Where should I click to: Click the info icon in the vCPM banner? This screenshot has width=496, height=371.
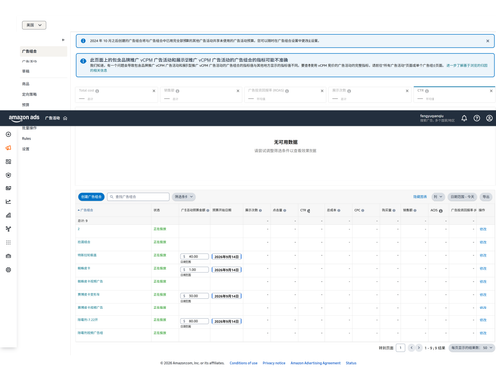click(x=83, y=61)
